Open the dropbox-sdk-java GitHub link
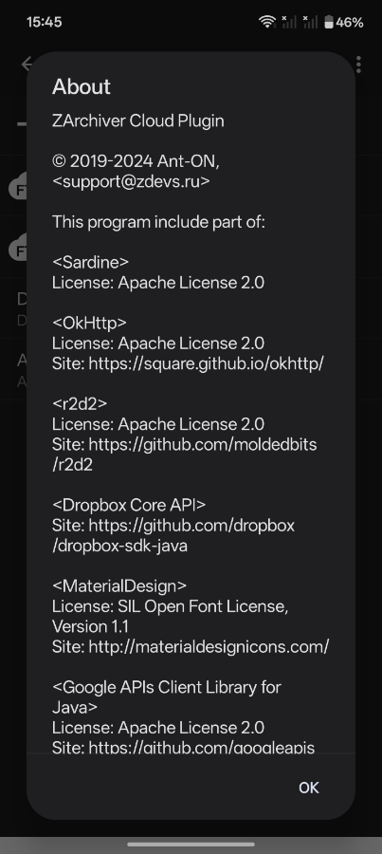382x854 pixels. pos(173,535)
